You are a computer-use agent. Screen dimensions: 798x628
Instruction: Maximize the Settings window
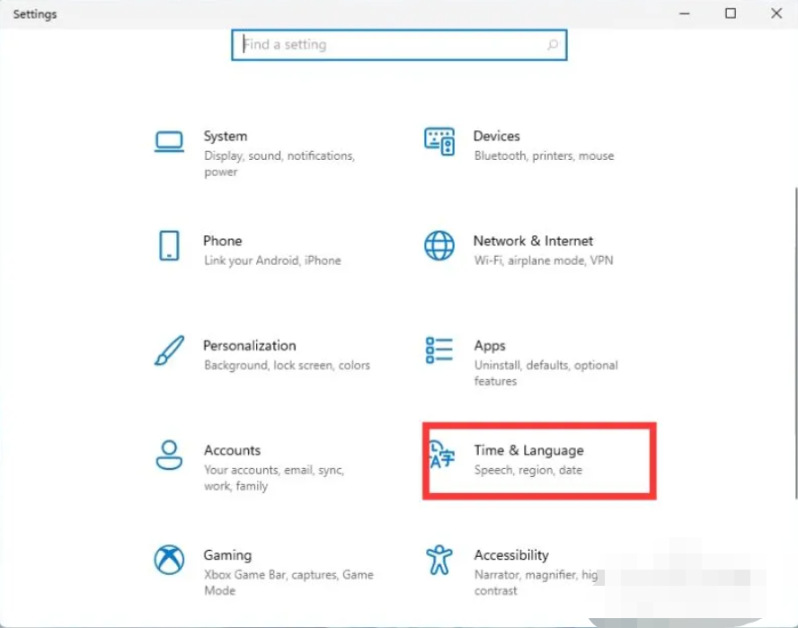click(731, 13)
